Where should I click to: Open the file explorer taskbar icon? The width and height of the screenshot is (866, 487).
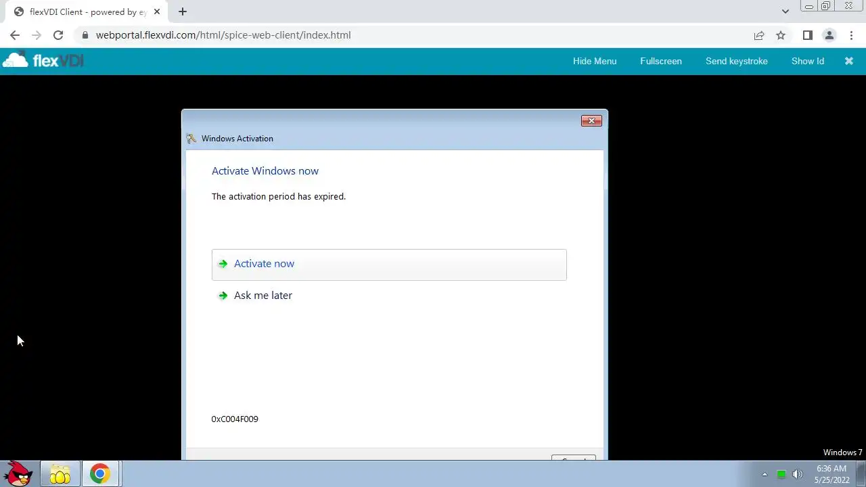(x=60, y=474)
